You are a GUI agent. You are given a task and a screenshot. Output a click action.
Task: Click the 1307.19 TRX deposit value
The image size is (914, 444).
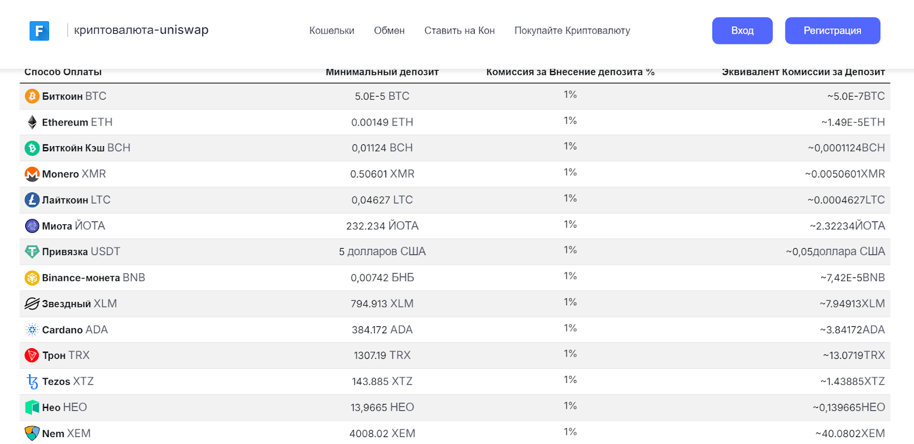[x=382, y=356]
